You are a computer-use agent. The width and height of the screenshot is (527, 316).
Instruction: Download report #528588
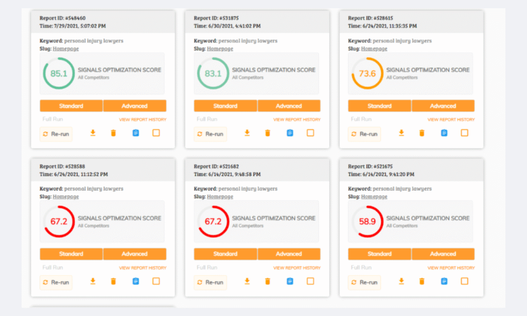pyautogui.click(x=93, y=281)
